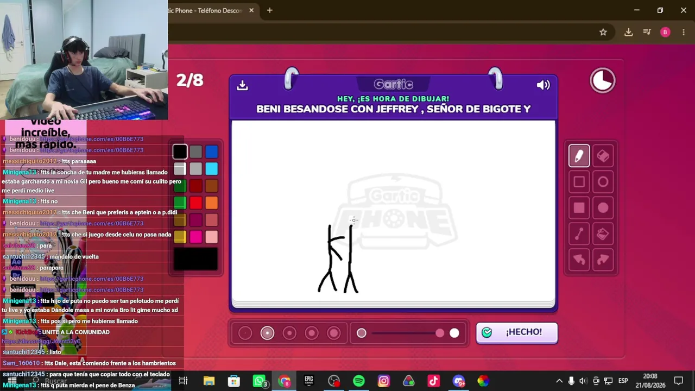This screenshot has width=695, height=391.
Task: Pick the filled ellipse shape tool
Action: [x=603, y=208]
